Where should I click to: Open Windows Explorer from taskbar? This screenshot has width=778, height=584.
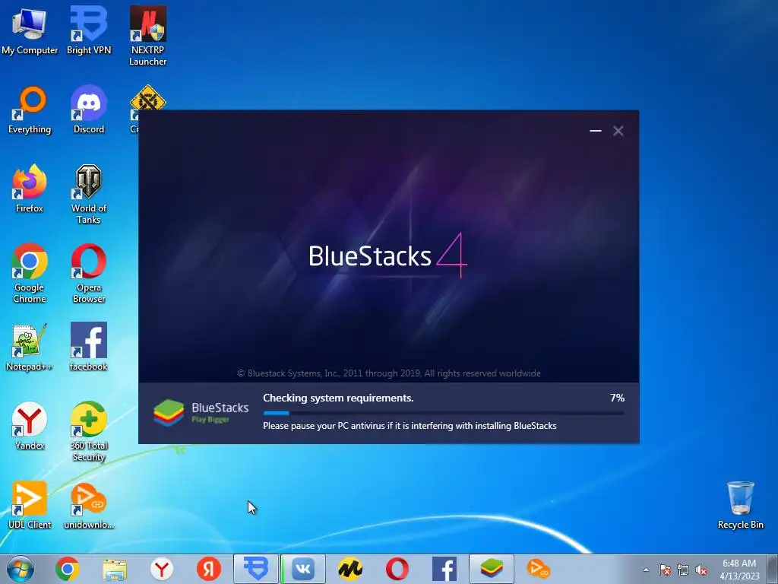coord(115,569)
